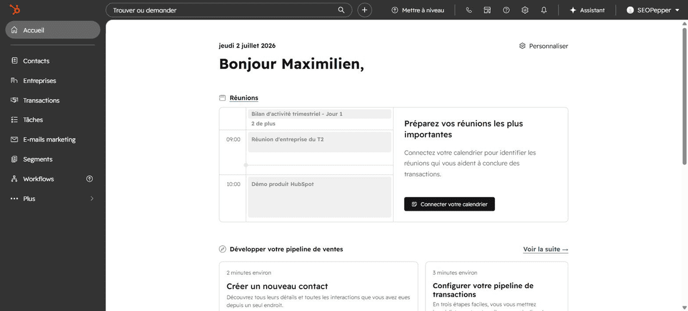Open Segments in sidebar
The width and height of the screenshot is (688, 311).
pos(53,159)
